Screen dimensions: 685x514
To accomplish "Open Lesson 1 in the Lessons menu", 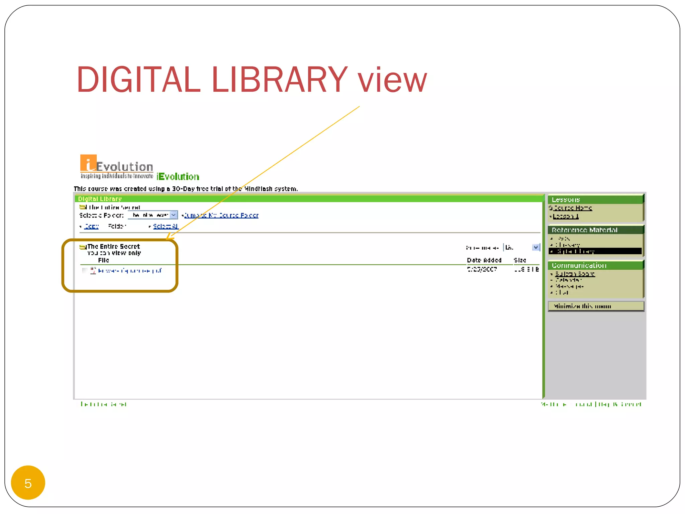I will [566, 216].
